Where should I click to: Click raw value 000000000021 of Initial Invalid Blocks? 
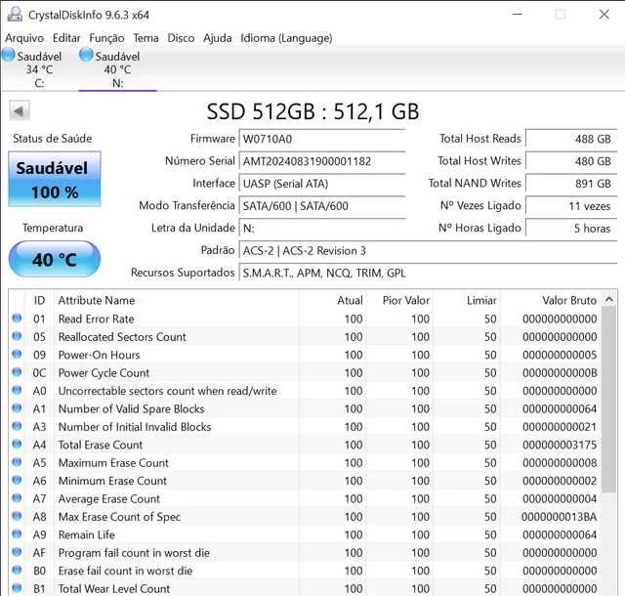click(560, 427)
